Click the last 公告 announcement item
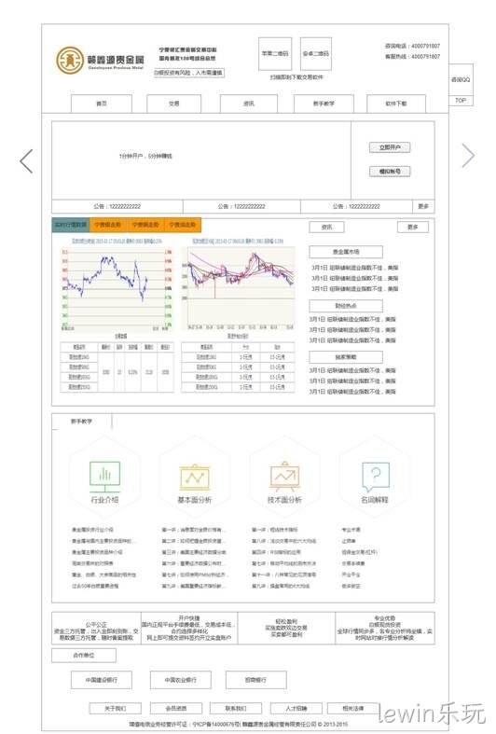Screen dimensions: 496x734 coord(356,206)
